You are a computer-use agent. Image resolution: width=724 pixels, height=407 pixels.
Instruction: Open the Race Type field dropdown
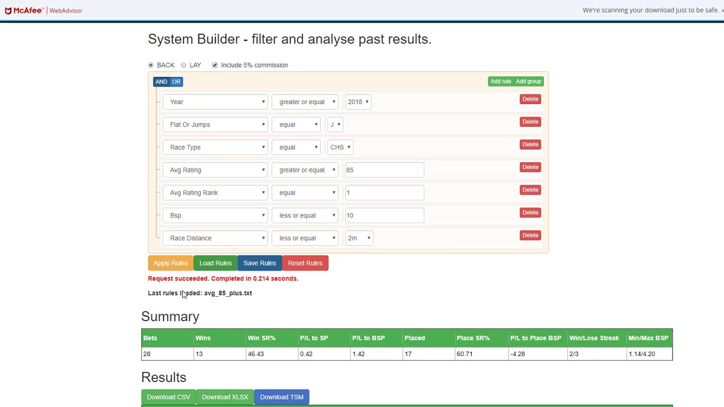pyautogui.click(x=215, y=147)
